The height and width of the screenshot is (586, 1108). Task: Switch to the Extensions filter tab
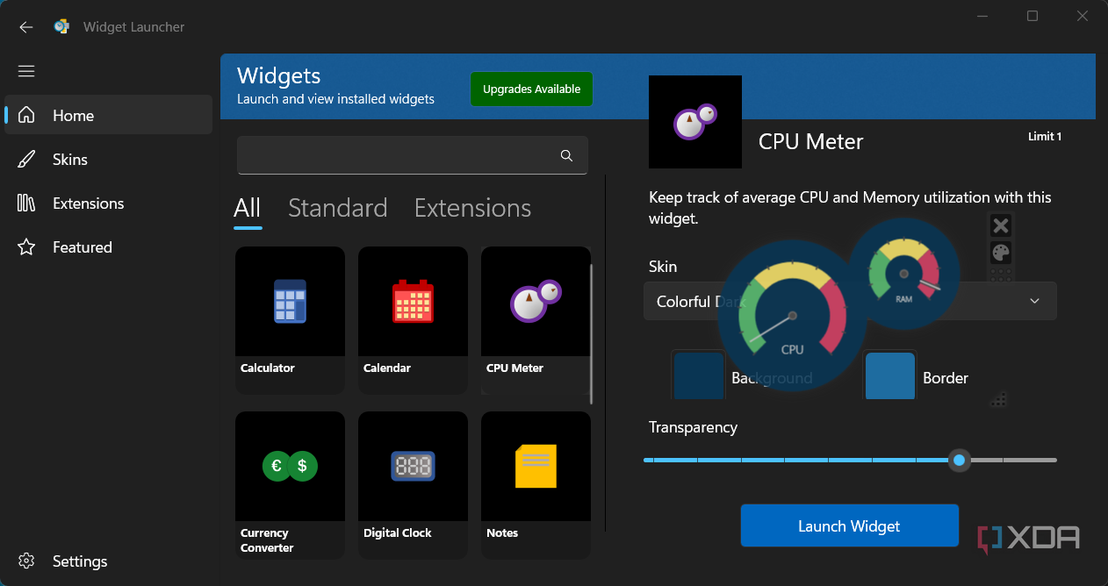coord(472,208)
